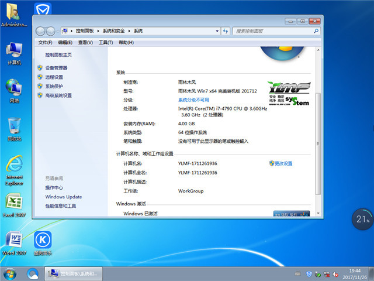Open Kugou music desktop shortcut
Screen dimensions: 374x281
pyautogui.click(x=43, y=243)
